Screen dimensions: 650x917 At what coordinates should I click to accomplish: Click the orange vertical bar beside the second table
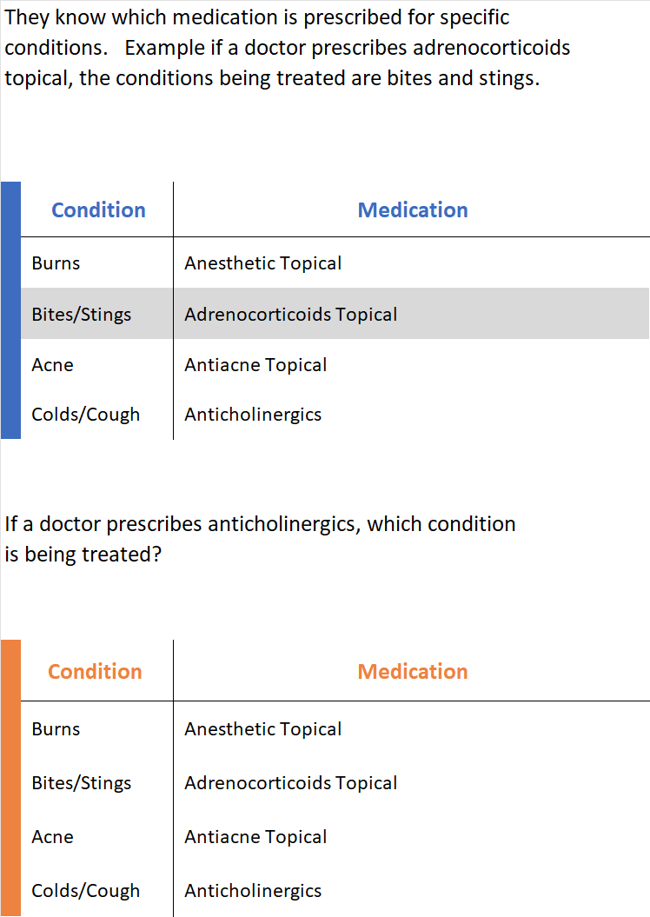point(10,778)
